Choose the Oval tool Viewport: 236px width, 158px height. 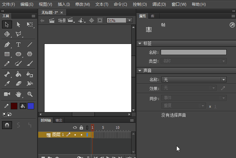18,54
